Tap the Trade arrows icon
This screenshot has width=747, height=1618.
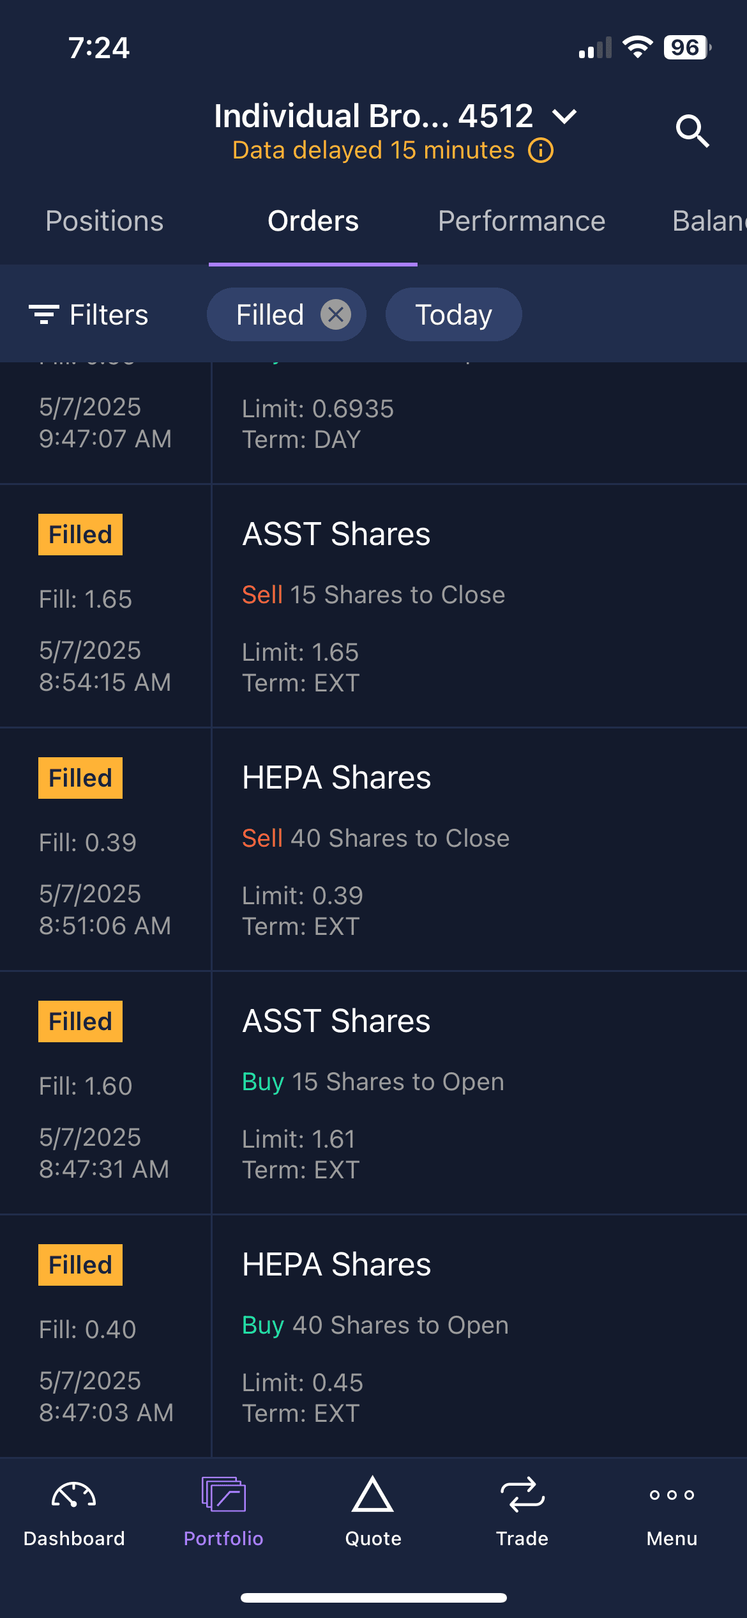[x=522, y=1495]
